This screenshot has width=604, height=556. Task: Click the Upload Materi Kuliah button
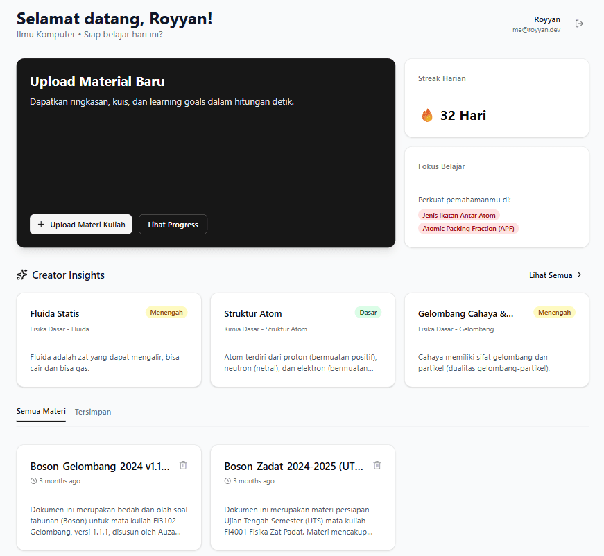tap(80, 224)
